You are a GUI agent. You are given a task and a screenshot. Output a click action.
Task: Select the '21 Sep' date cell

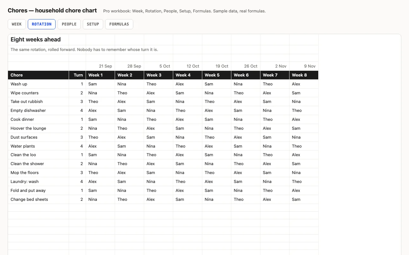(100, 66)
